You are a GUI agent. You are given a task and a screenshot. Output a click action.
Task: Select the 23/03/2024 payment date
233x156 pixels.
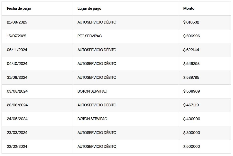click(x=17, y=133)
